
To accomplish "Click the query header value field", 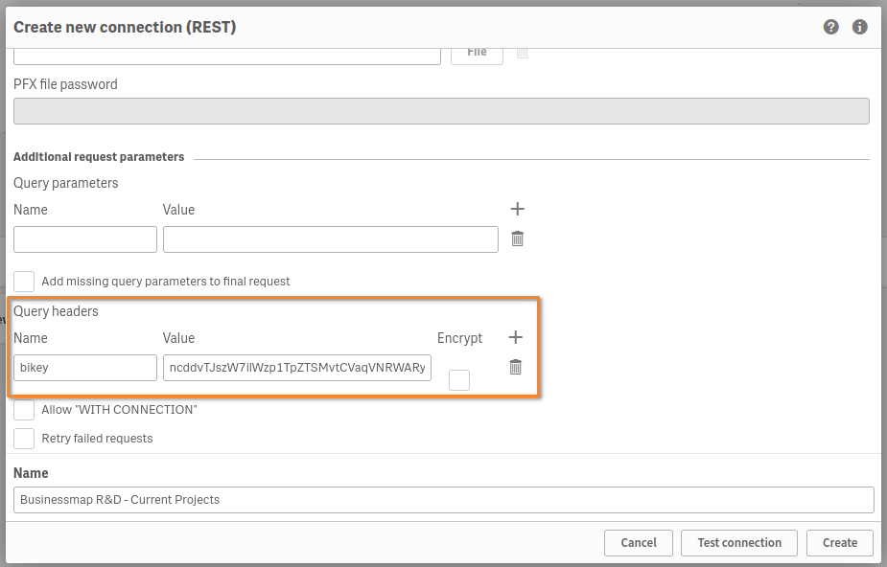I will (x=297, y=368).
